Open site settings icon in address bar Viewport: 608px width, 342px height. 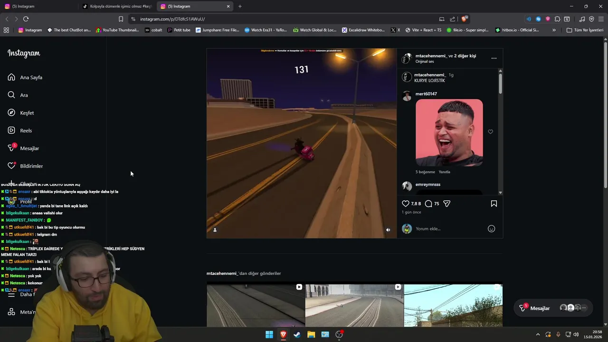pos(133,19)
